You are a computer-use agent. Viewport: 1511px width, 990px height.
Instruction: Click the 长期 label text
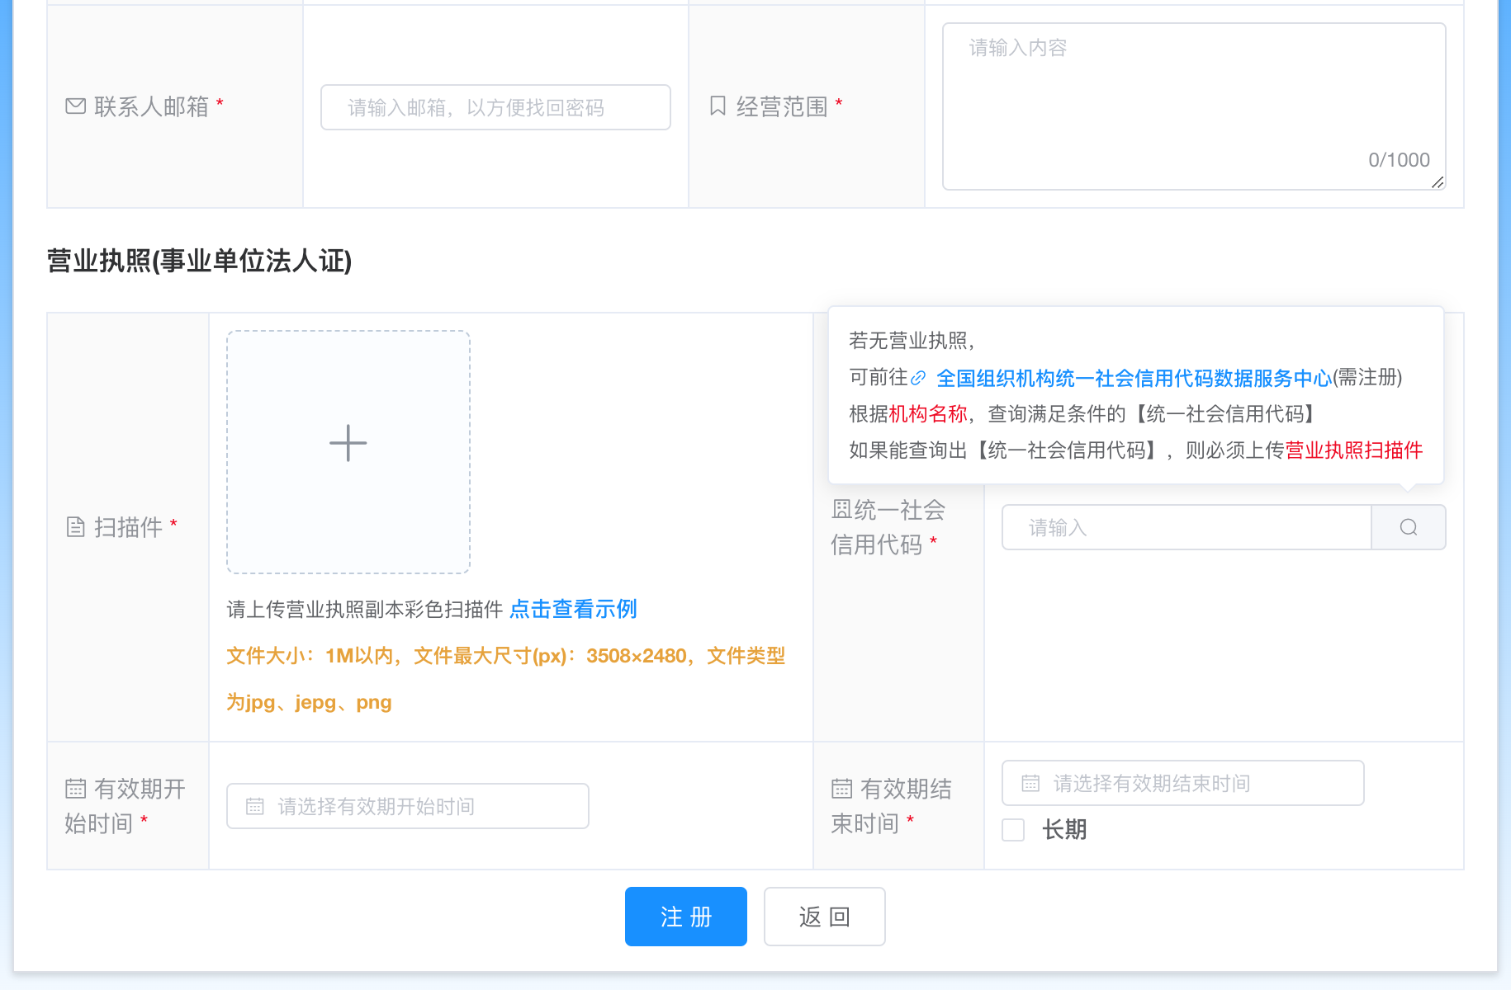tap(1064, 829)
